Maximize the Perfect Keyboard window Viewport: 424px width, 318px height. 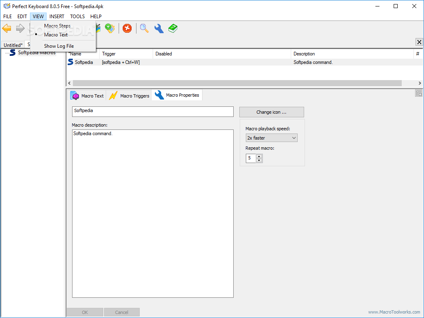coord(396,6)
